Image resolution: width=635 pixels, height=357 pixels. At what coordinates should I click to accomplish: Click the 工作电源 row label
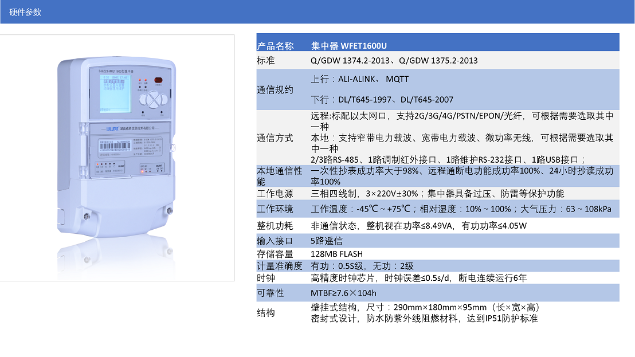coord(275,194)
